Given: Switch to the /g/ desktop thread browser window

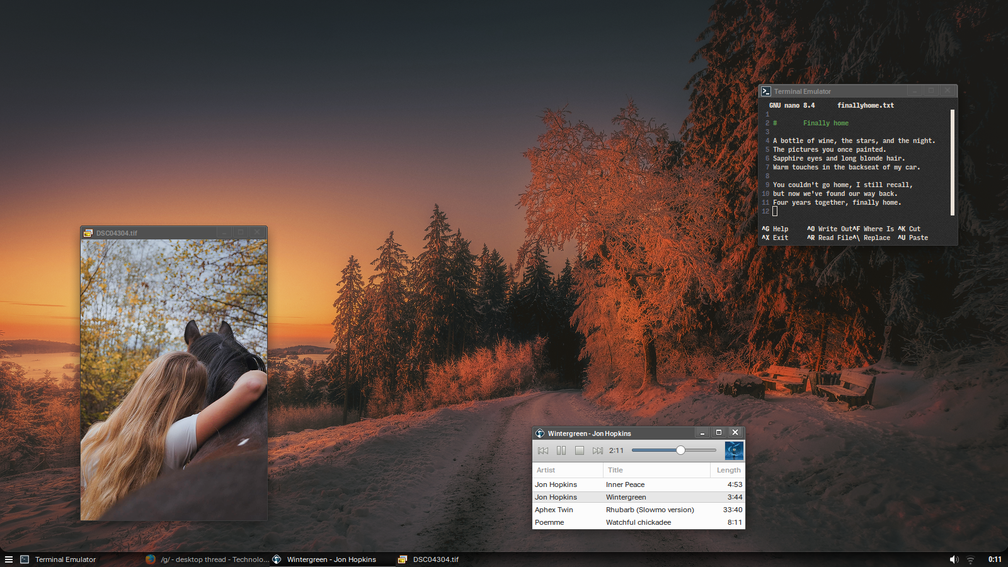Looking at the screenshot, I should point(207,559).
